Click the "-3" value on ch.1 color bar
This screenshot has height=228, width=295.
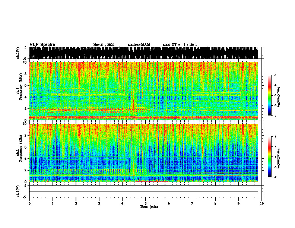pyautogui.click(x=275, y=75)
